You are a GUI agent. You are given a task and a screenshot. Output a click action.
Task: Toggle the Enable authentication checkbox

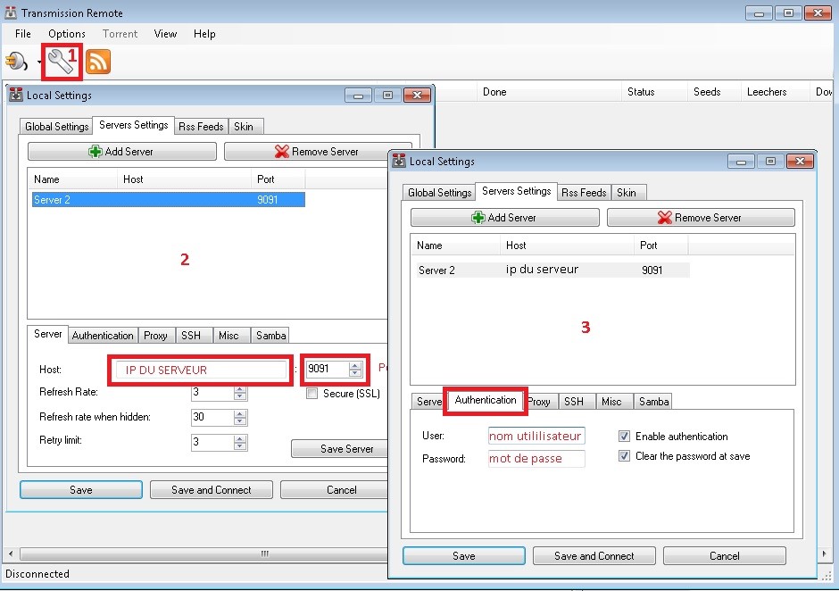[x=624, y=437]
